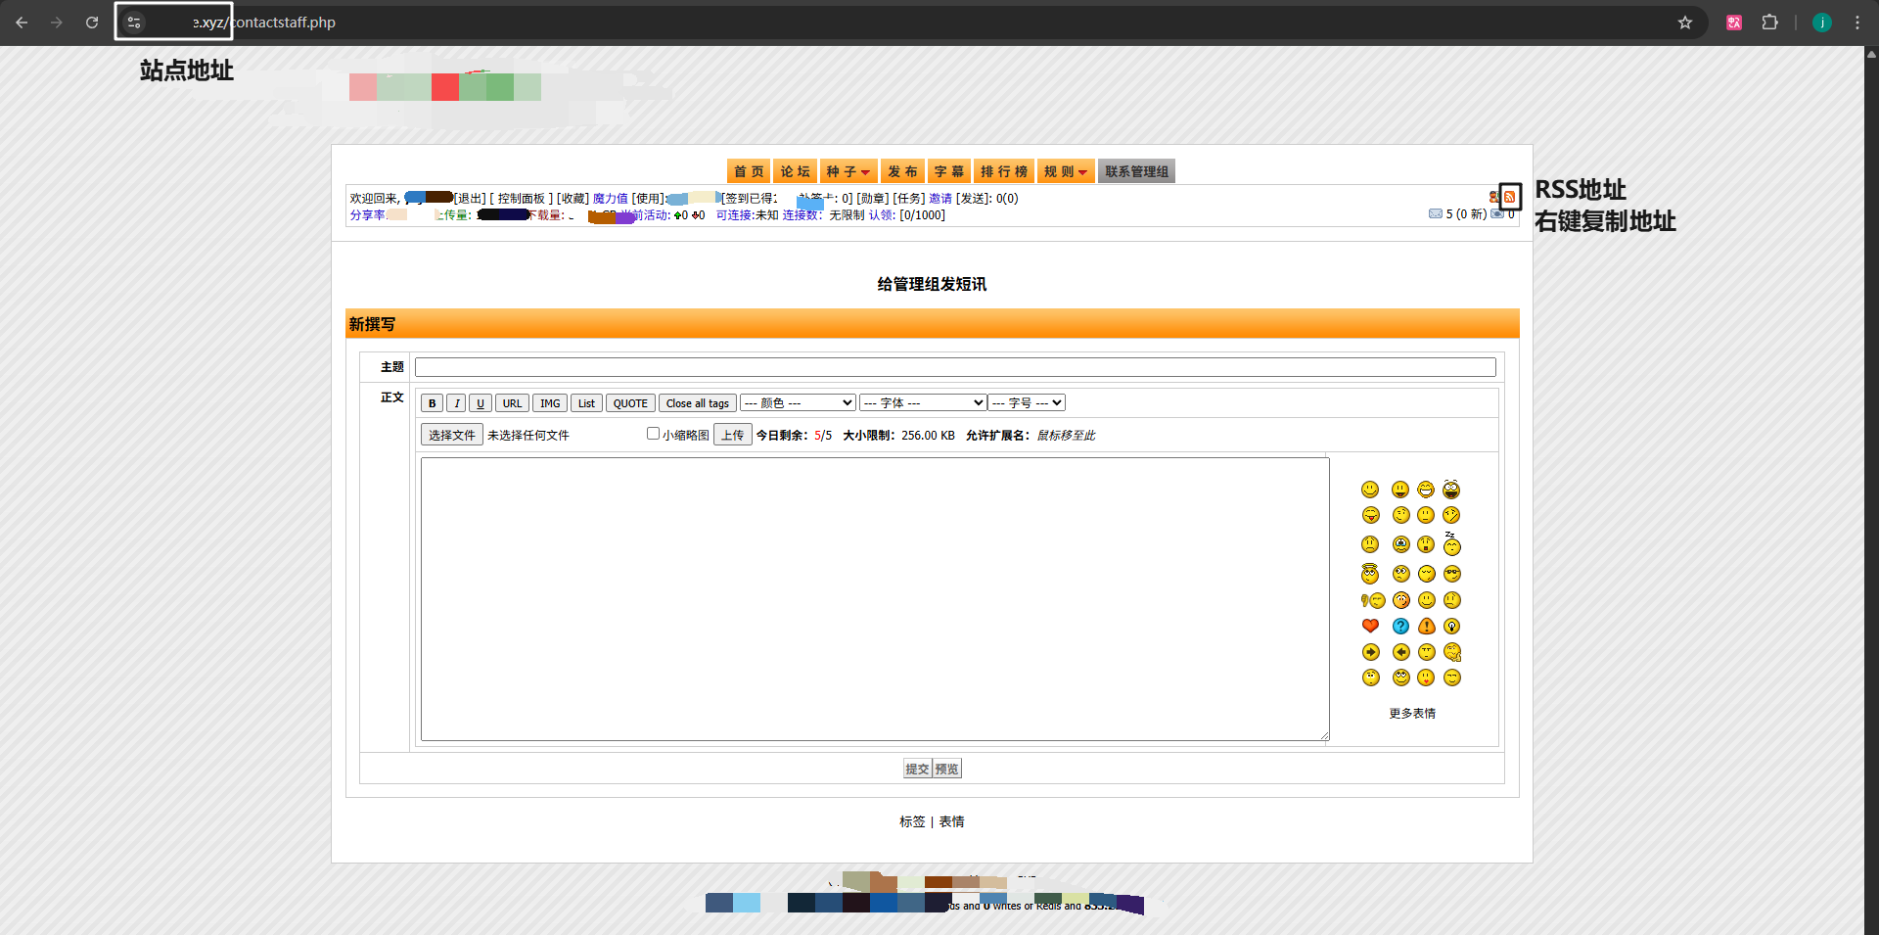Toggle bold formatting with B button
1879x935 pixels.
coord(432,403)
